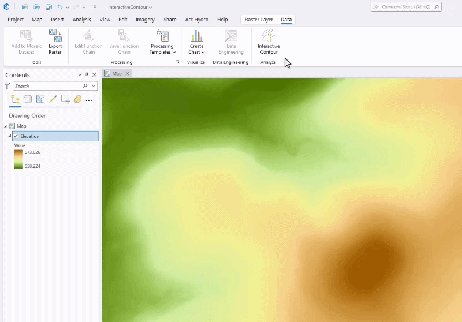The image size is (462, 322).
Task: Click the New Project icon in quick access toolbar
Action: (x=25, y=7)
